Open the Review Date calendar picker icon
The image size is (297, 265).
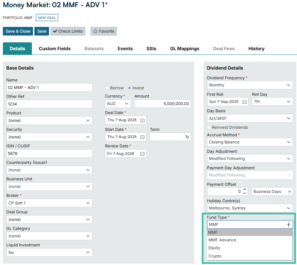[x=142, y=154]
